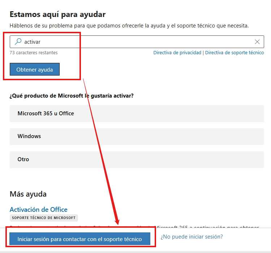271x253 pixels.
Task: Select the Microsoft 365 u Office option
Action: click(137, 113)
